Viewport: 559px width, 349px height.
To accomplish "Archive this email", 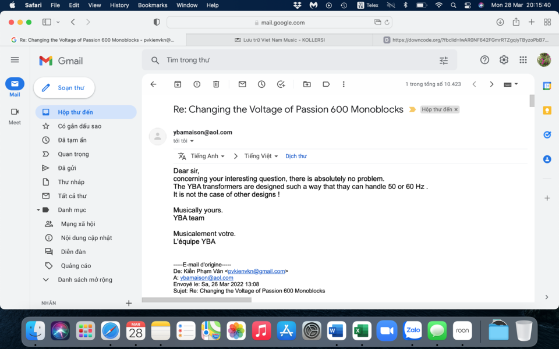I will (x=178, y=84).
